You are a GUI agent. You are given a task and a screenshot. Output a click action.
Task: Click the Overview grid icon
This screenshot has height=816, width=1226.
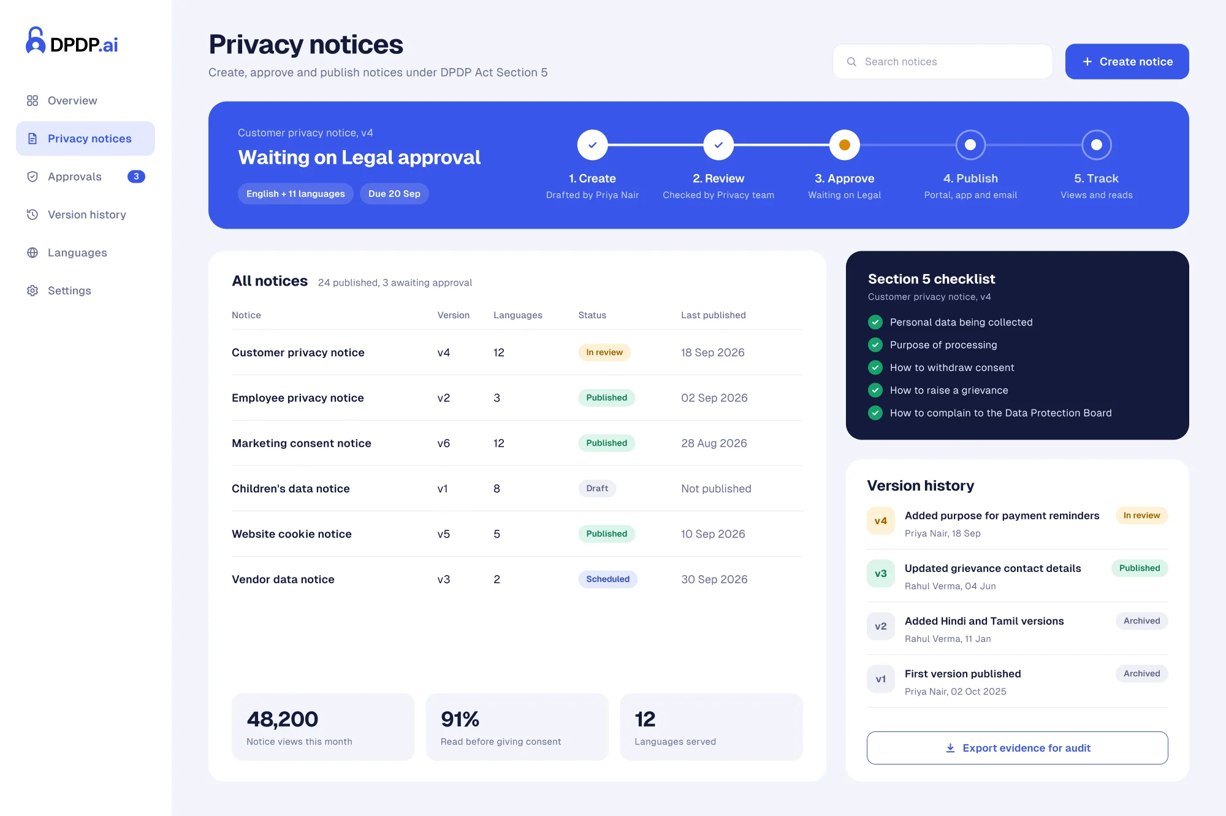click(32, 101)
